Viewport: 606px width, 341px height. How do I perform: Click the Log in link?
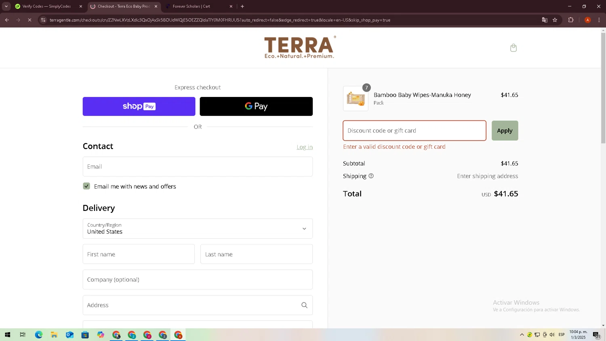point(305,147)
